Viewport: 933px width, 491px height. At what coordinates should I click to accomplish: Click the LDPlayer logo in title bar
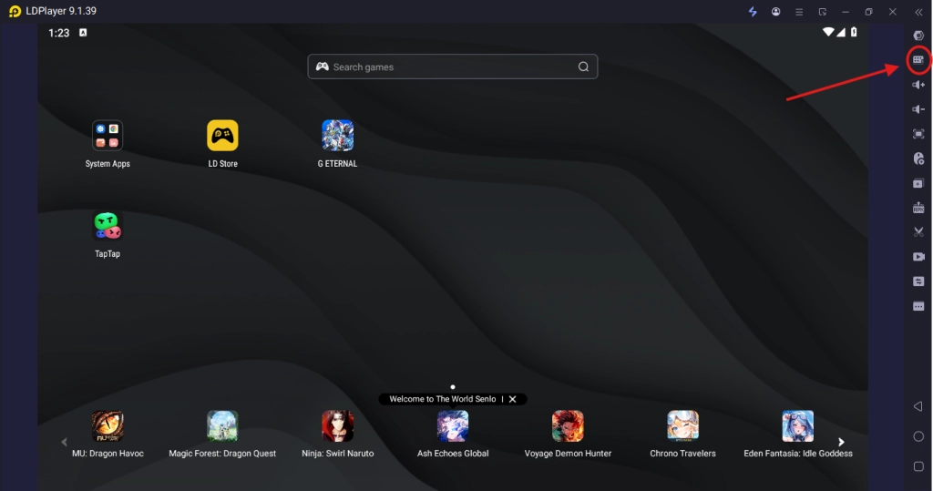click(x=15, y=11)
